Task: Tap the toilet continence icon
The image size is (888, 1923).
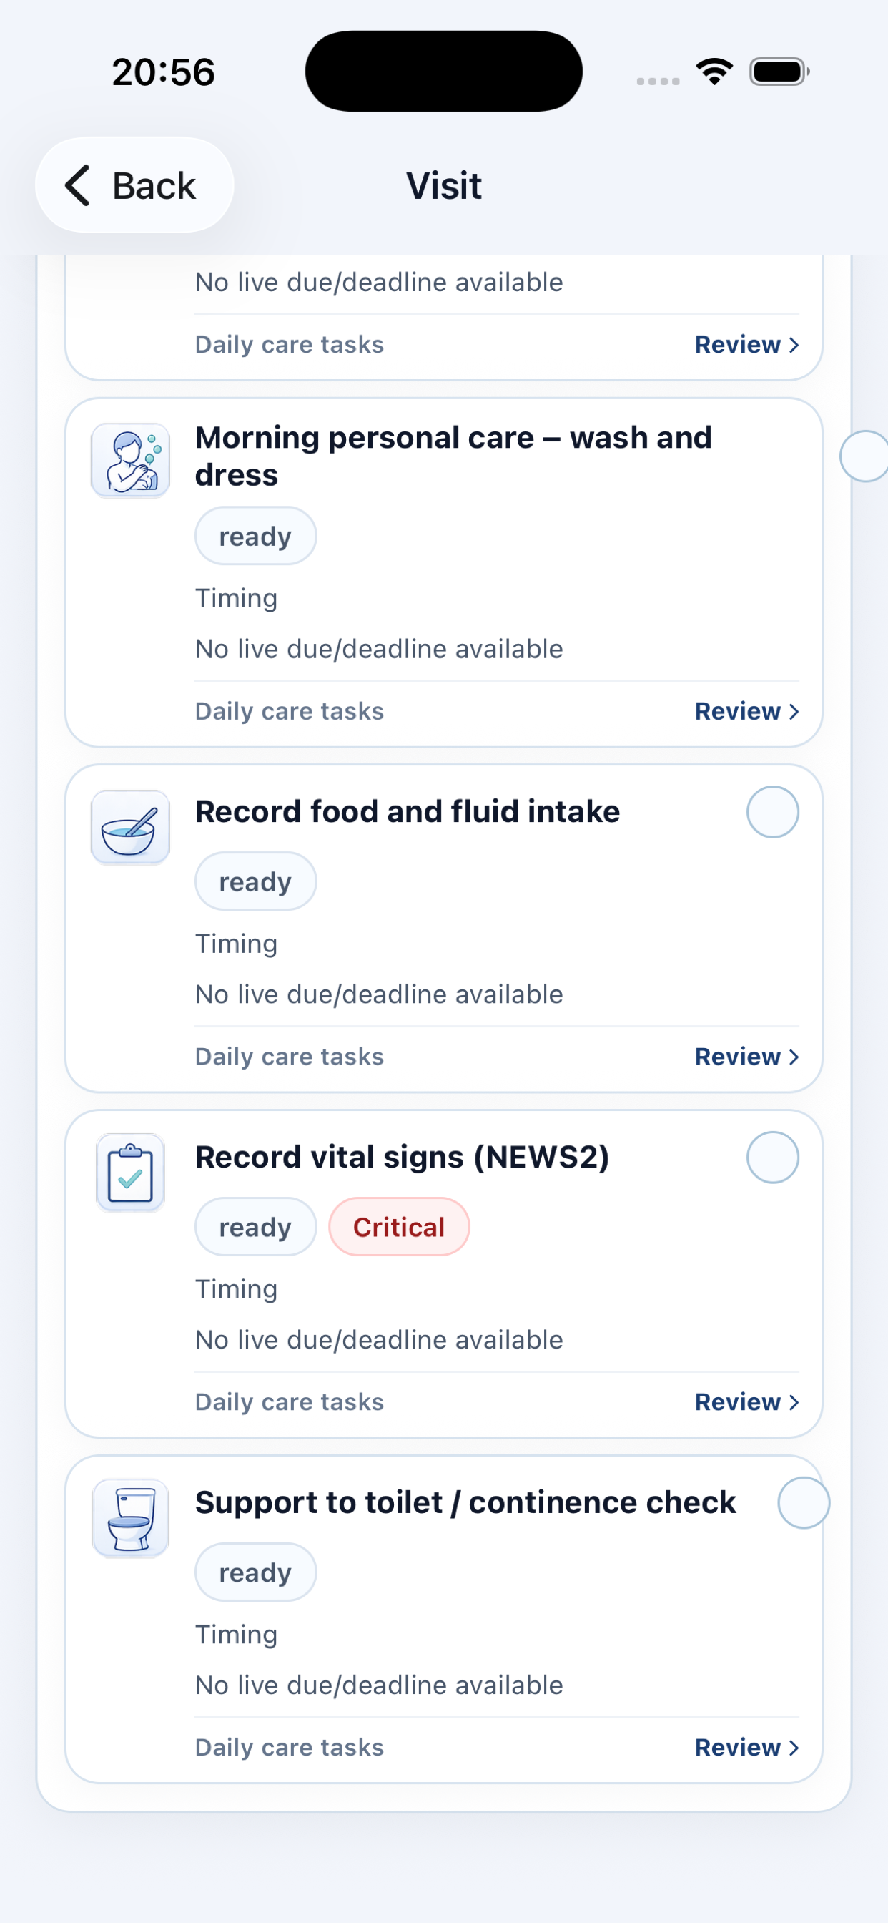Action: 131,1518
